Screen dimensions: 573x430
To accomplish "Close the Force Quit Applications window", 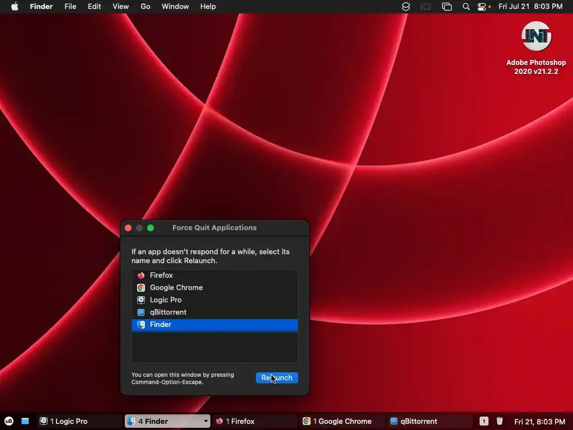I will pos(128,228).
